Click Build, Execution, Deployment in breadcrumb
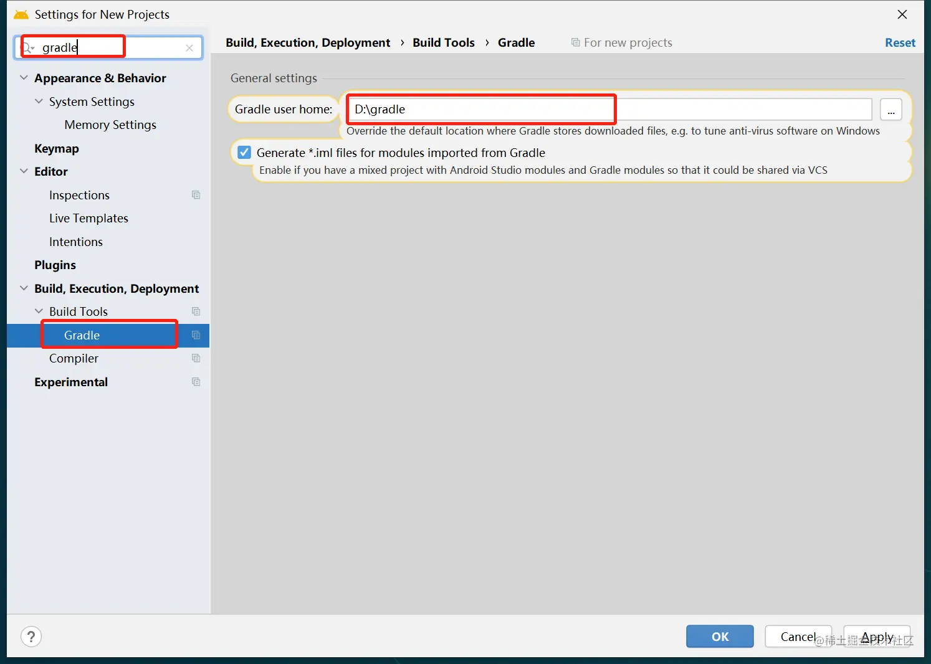This screenshot has width=931, height=664. point(308,42)
